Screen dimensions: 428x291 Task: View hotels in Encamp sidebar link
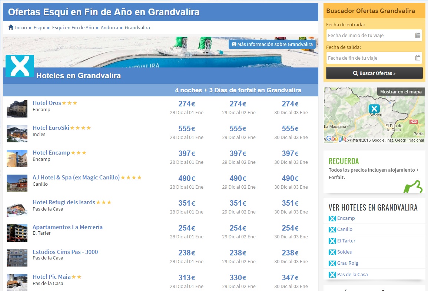point(346,218)
